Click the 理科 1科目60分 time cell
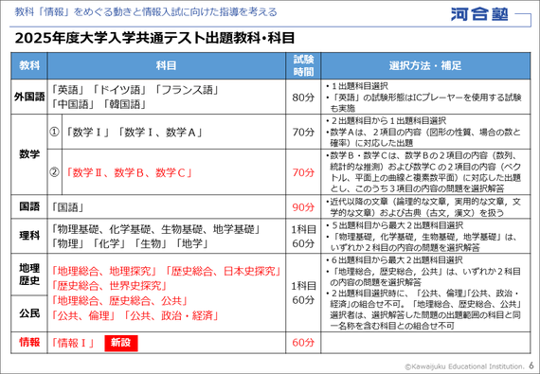 point(303,237)
